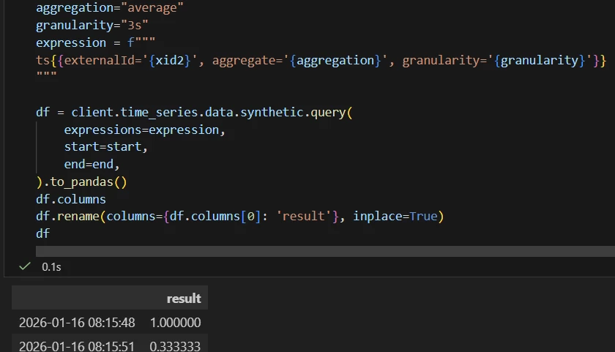Click 'xid2' in the ts expression

coord(174,60)
